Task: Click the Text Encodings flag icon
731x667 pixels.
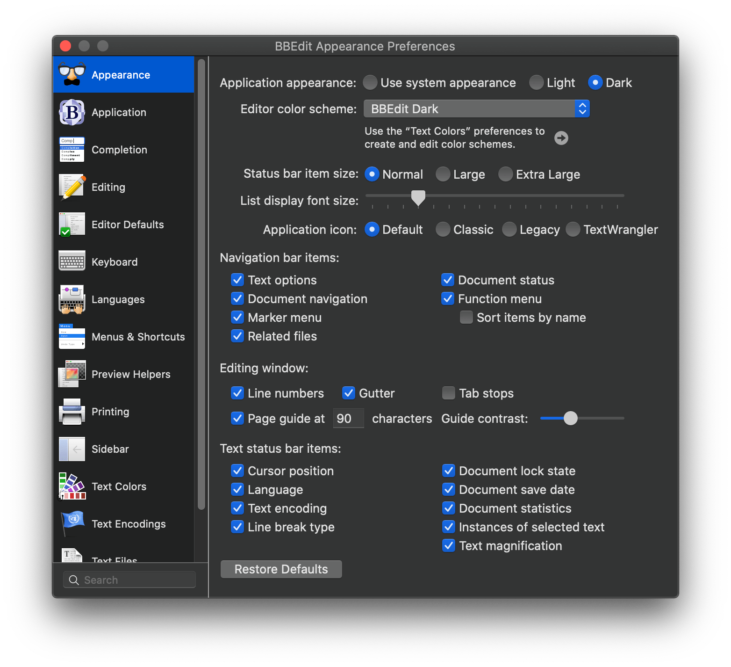Action: [72, 523]
